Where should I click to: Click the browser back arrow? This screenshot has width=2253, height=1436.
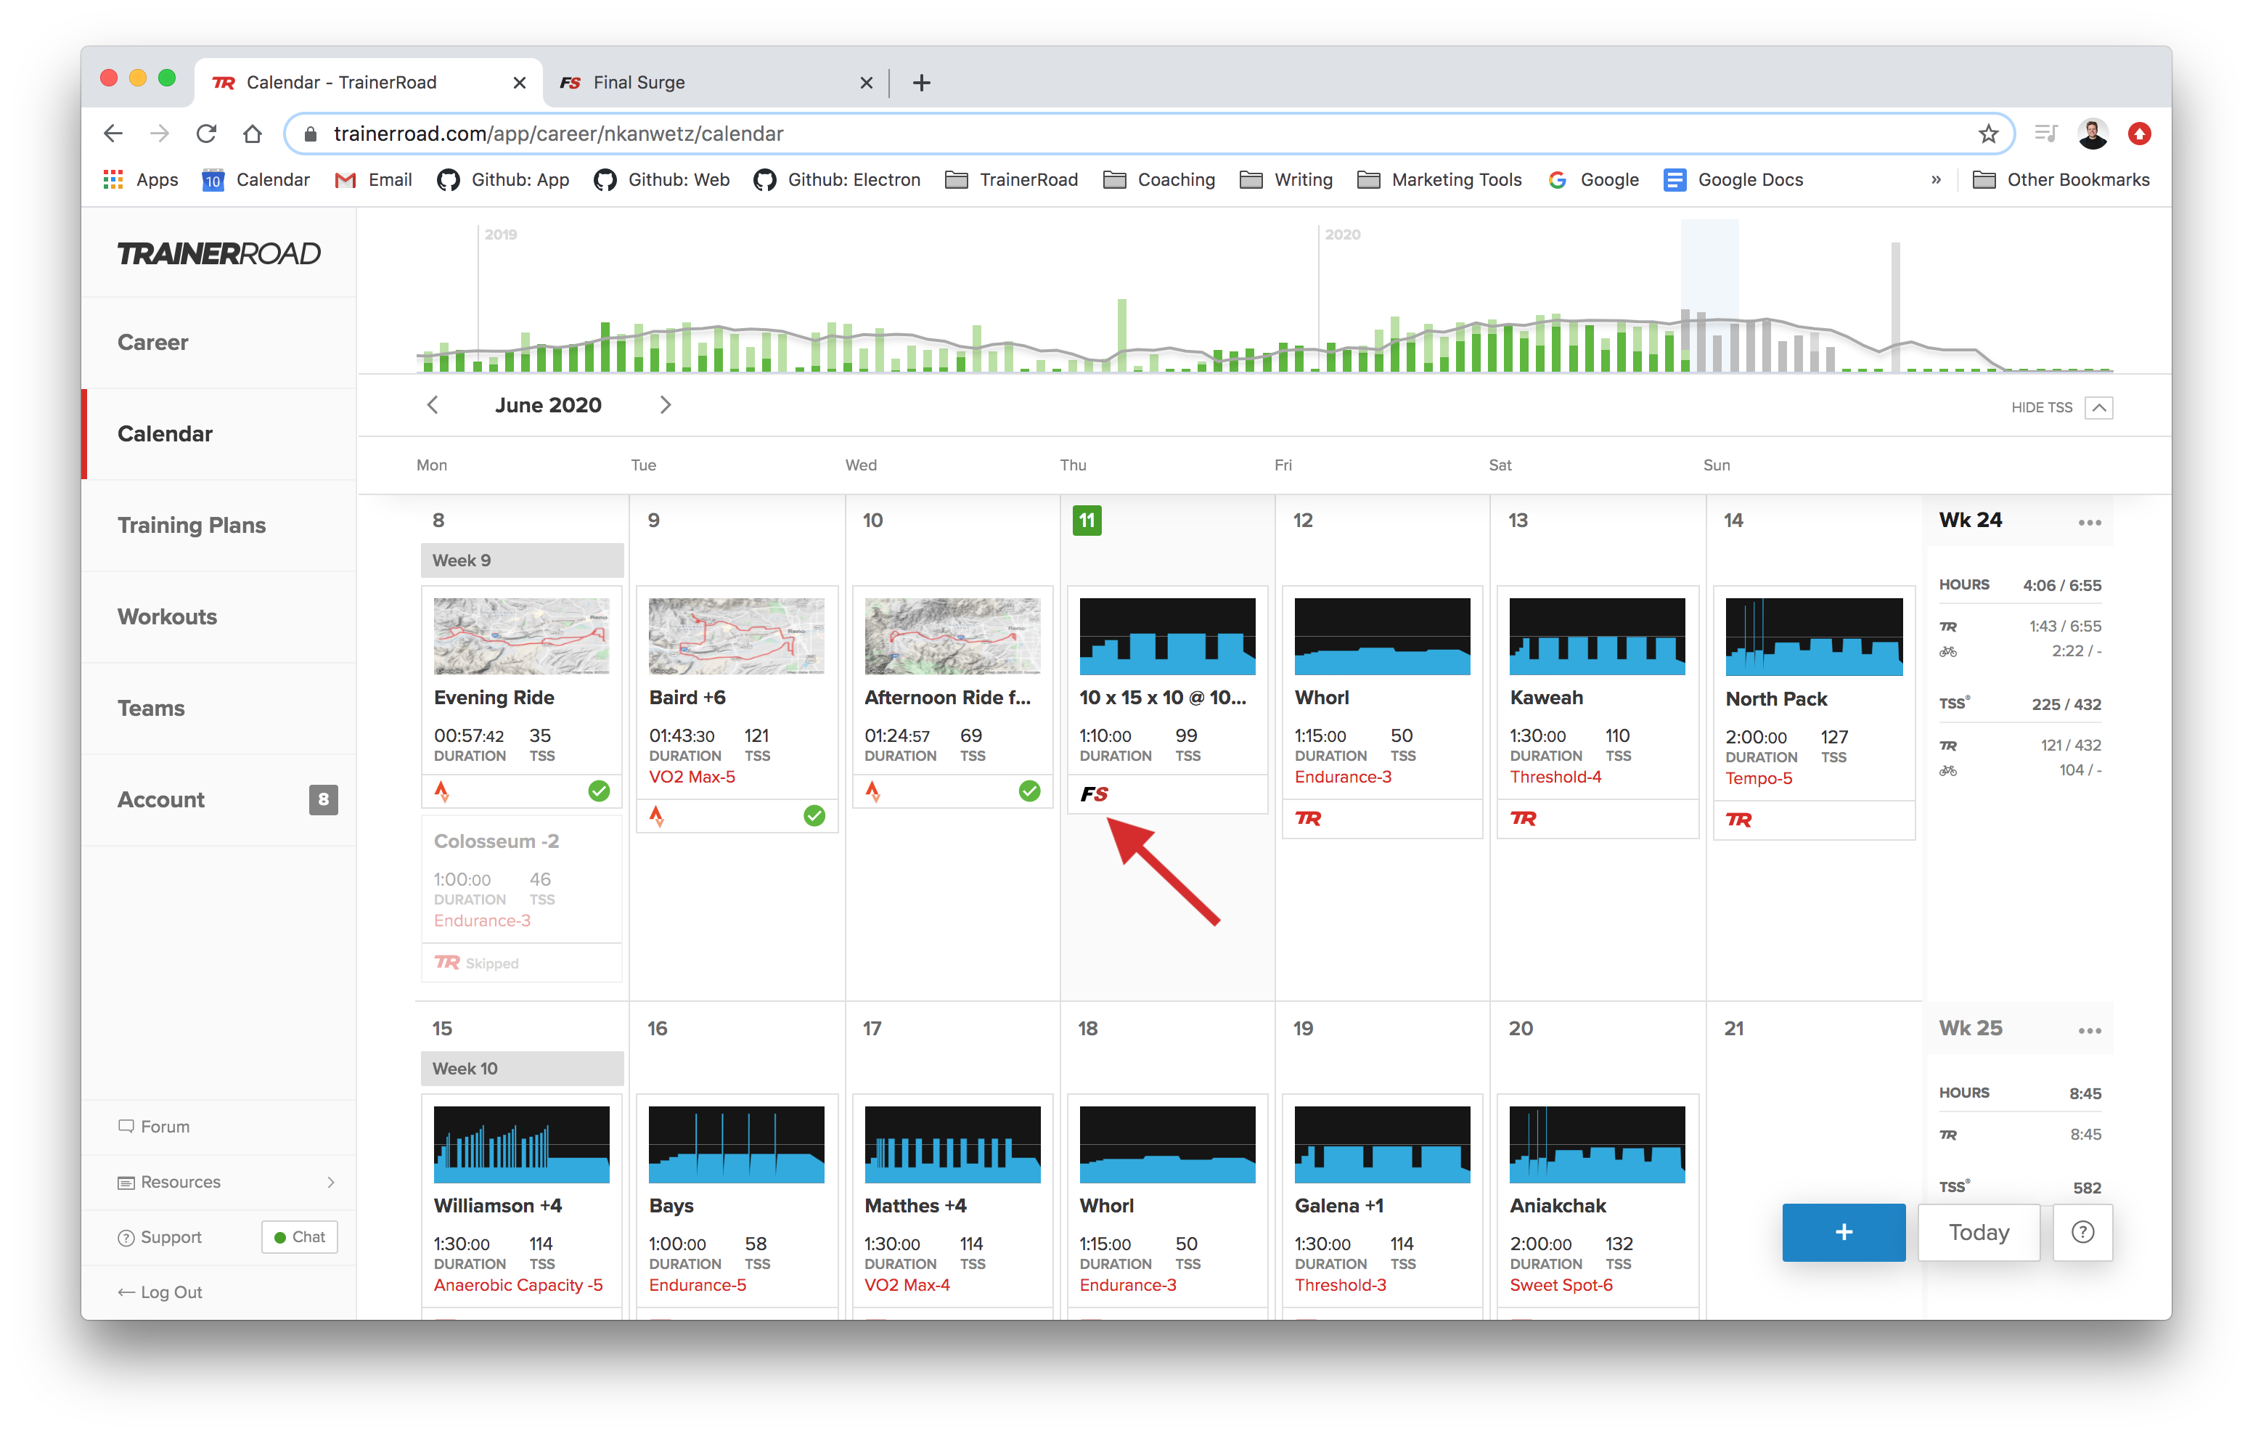(113, 134)
